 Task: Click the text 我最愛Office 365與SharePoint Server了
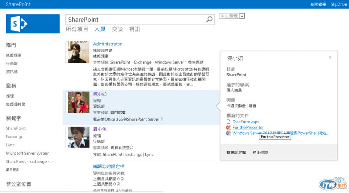(x=128, y=119)
